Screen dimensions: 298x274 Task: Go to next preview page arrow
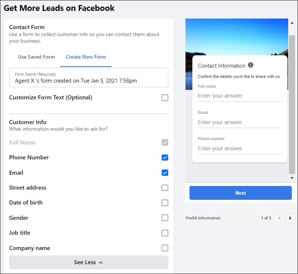click(290, 218)
